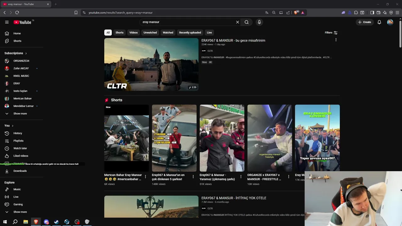Click the Windows Start button
This screenshot has width=402, height=226.
tap(5, 222)
